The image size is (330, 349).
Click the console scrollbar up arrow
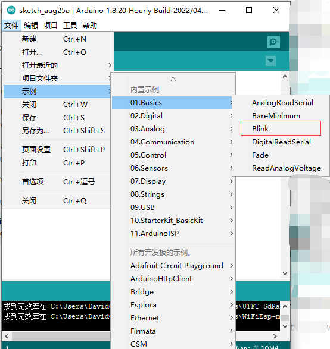(285, 306)
